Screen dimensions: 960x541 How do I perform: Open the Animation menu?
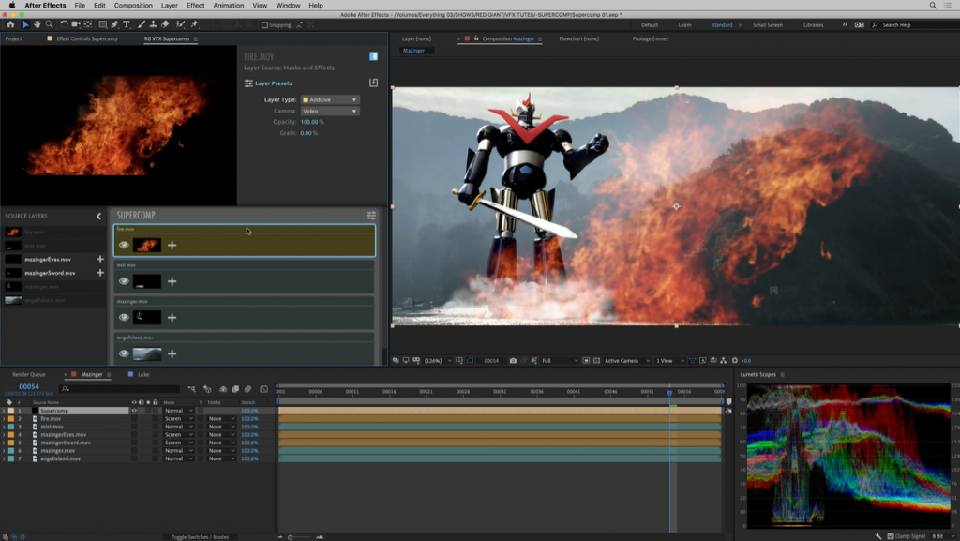tap(229, 5)
